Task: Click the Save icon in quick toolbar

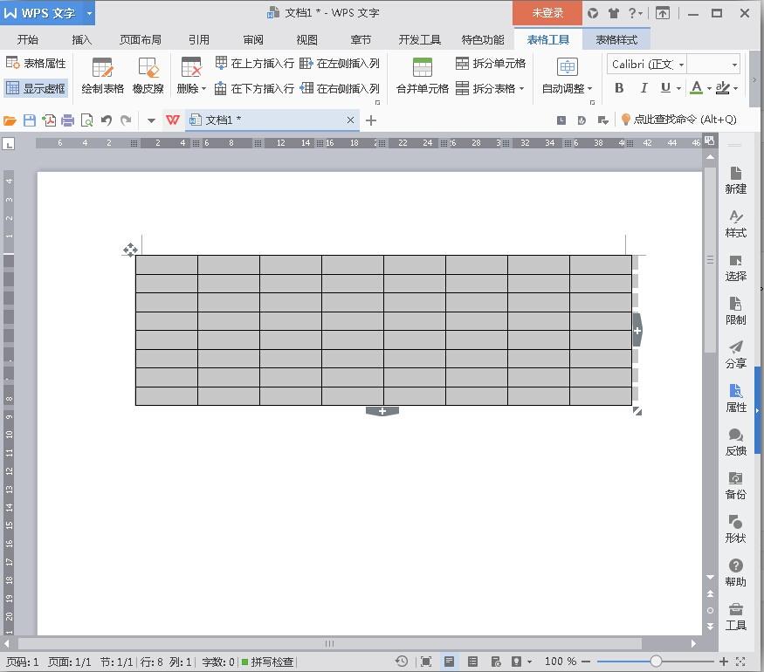Action: (30, 120)
